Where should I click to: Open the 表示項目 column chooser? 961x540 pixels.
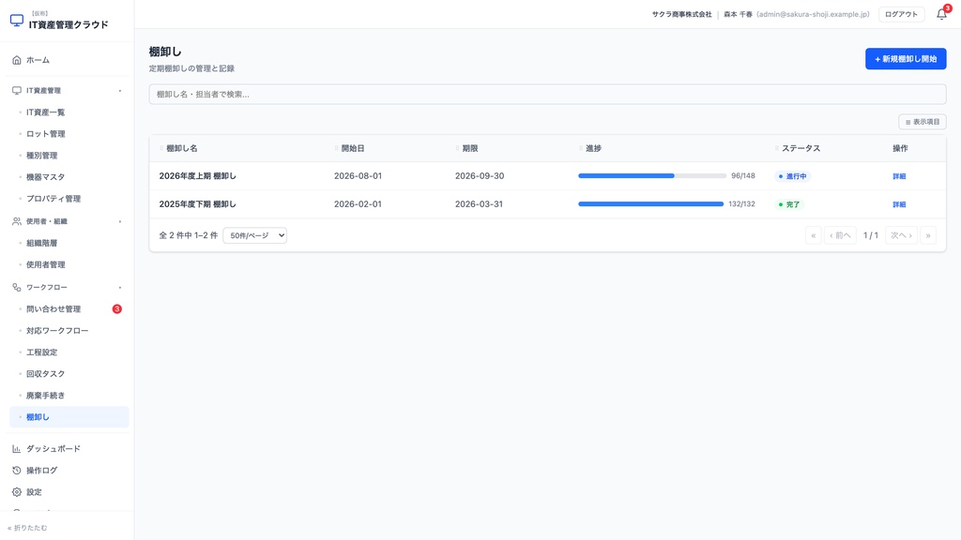(x=923, y=122)
